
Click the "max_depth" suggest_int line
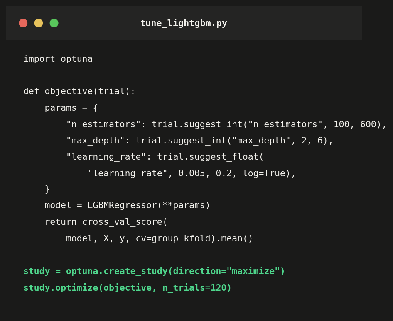(199, 141)
